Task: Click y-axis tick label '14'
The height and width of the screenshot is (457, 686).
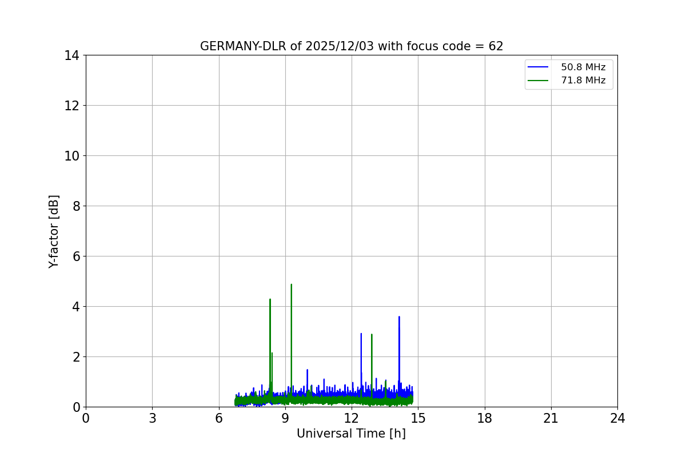Action: point(72,55)
